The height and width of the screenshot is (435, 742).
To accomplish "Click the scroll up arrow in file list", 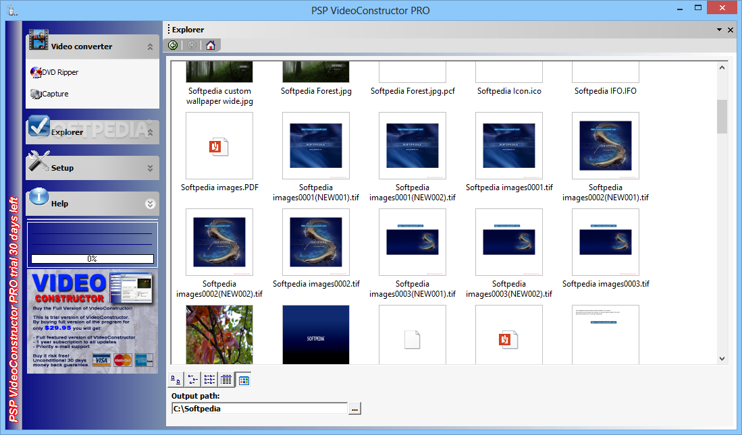I will (722, 67).
